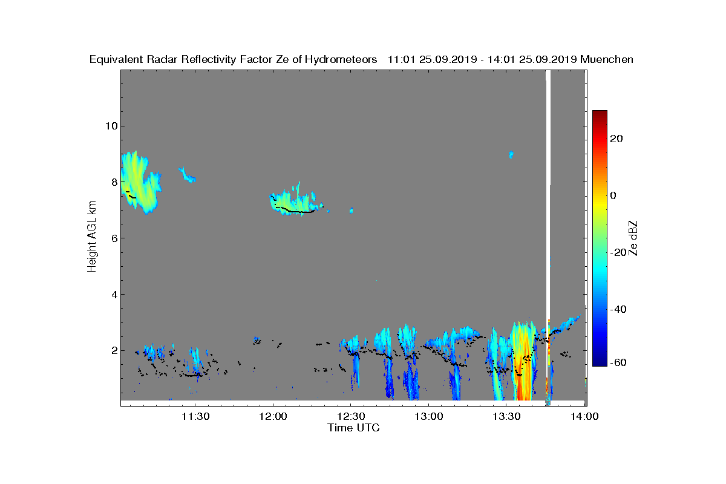
Task: Click the '13:30' time tick label
Action: pyautogui.click(x=506, y=417)
